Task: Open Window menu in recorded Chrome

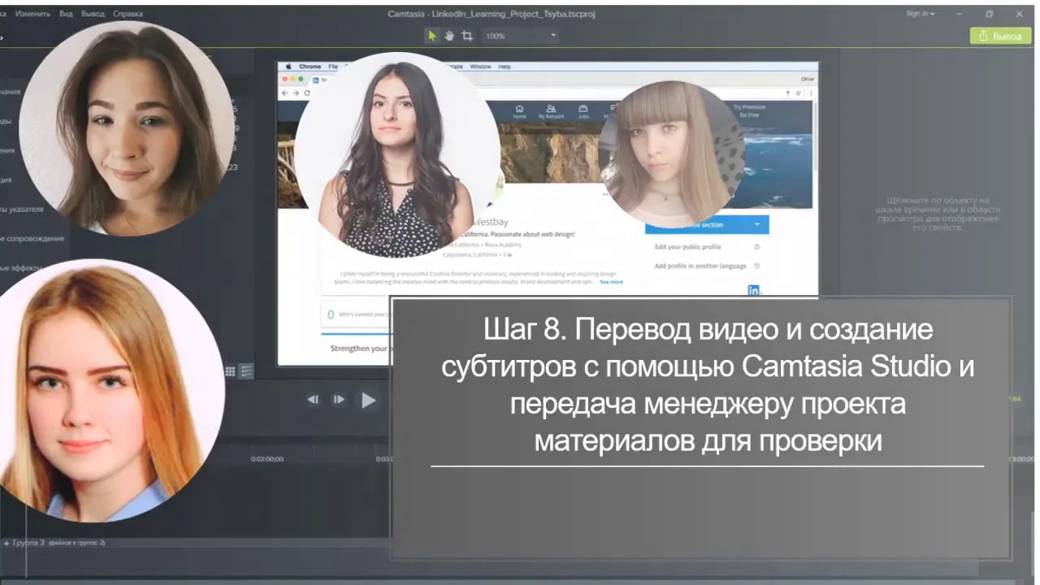Action: pyautogui.click(x=480, y=67)
